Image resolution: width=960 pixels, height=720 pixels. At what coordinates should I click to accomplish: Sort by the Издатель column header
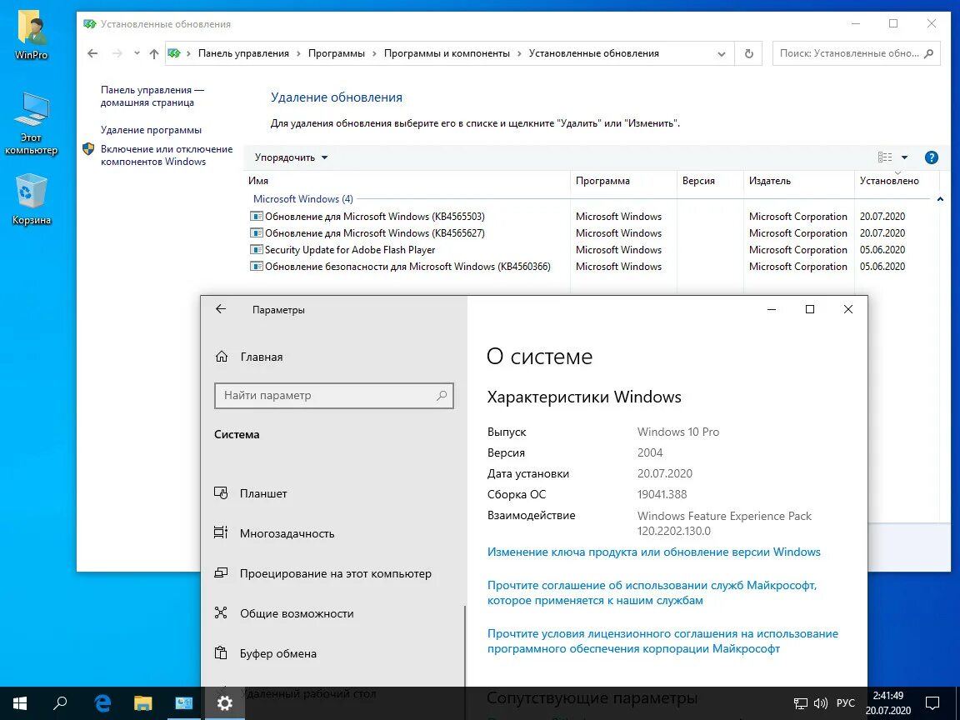[799, 181]
